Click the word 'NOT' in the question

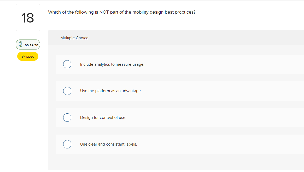coord(104,12)
